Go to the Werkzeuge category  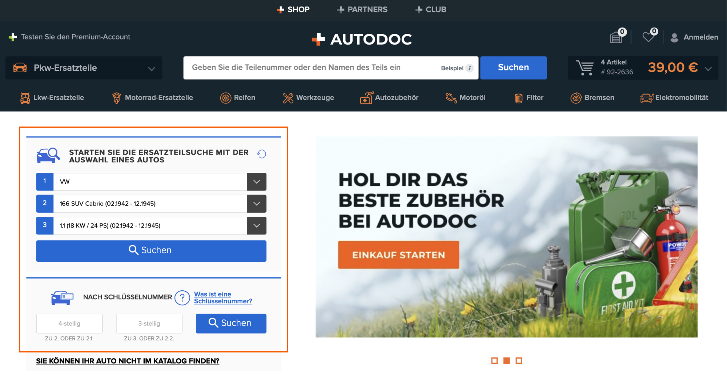[308, 98]
